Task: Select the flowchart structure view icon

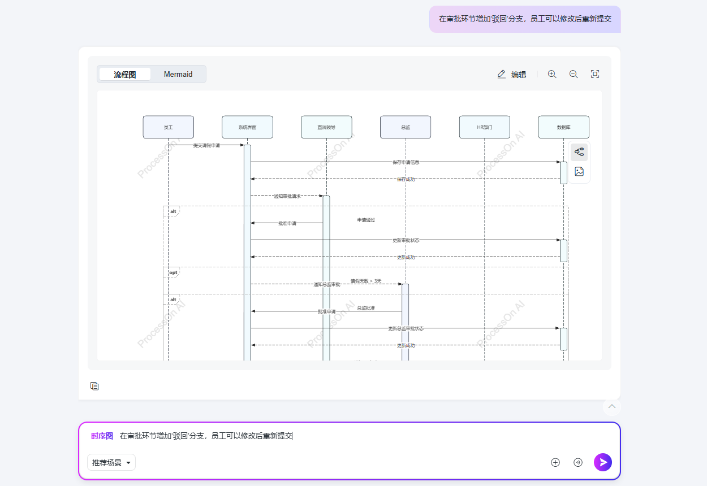Action: pyautogui.click(x=579, y=152)
